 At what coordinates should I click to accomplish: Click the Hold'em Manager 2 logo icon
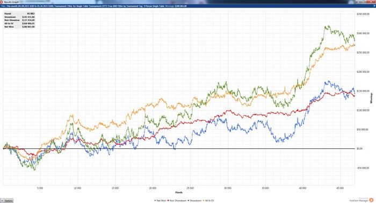[372, 200]
